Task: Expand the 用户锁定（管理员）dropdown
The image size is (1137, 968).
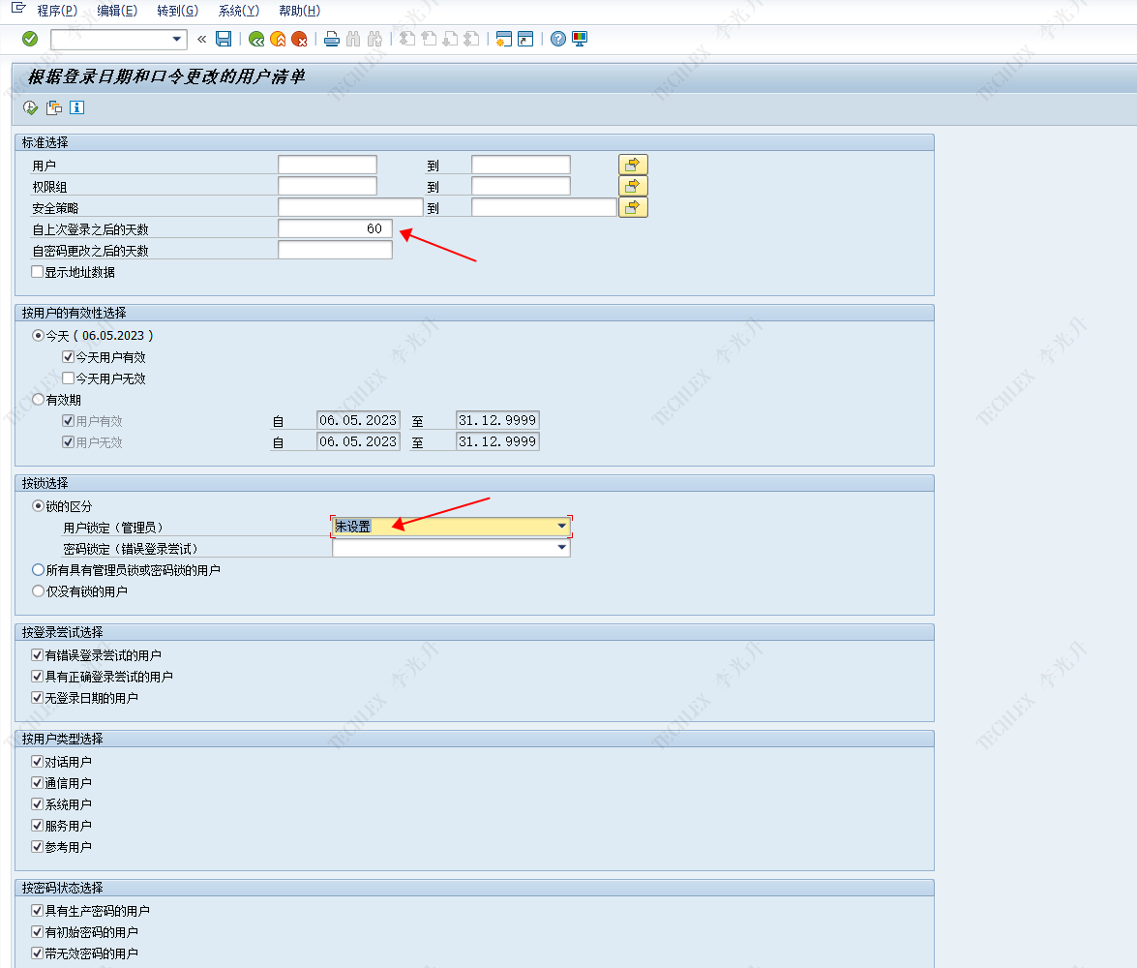Action: pos(561,527)
